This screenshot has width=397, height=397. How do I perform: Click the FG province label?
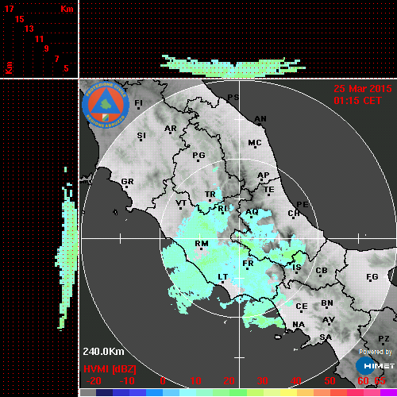click(372, 277)
